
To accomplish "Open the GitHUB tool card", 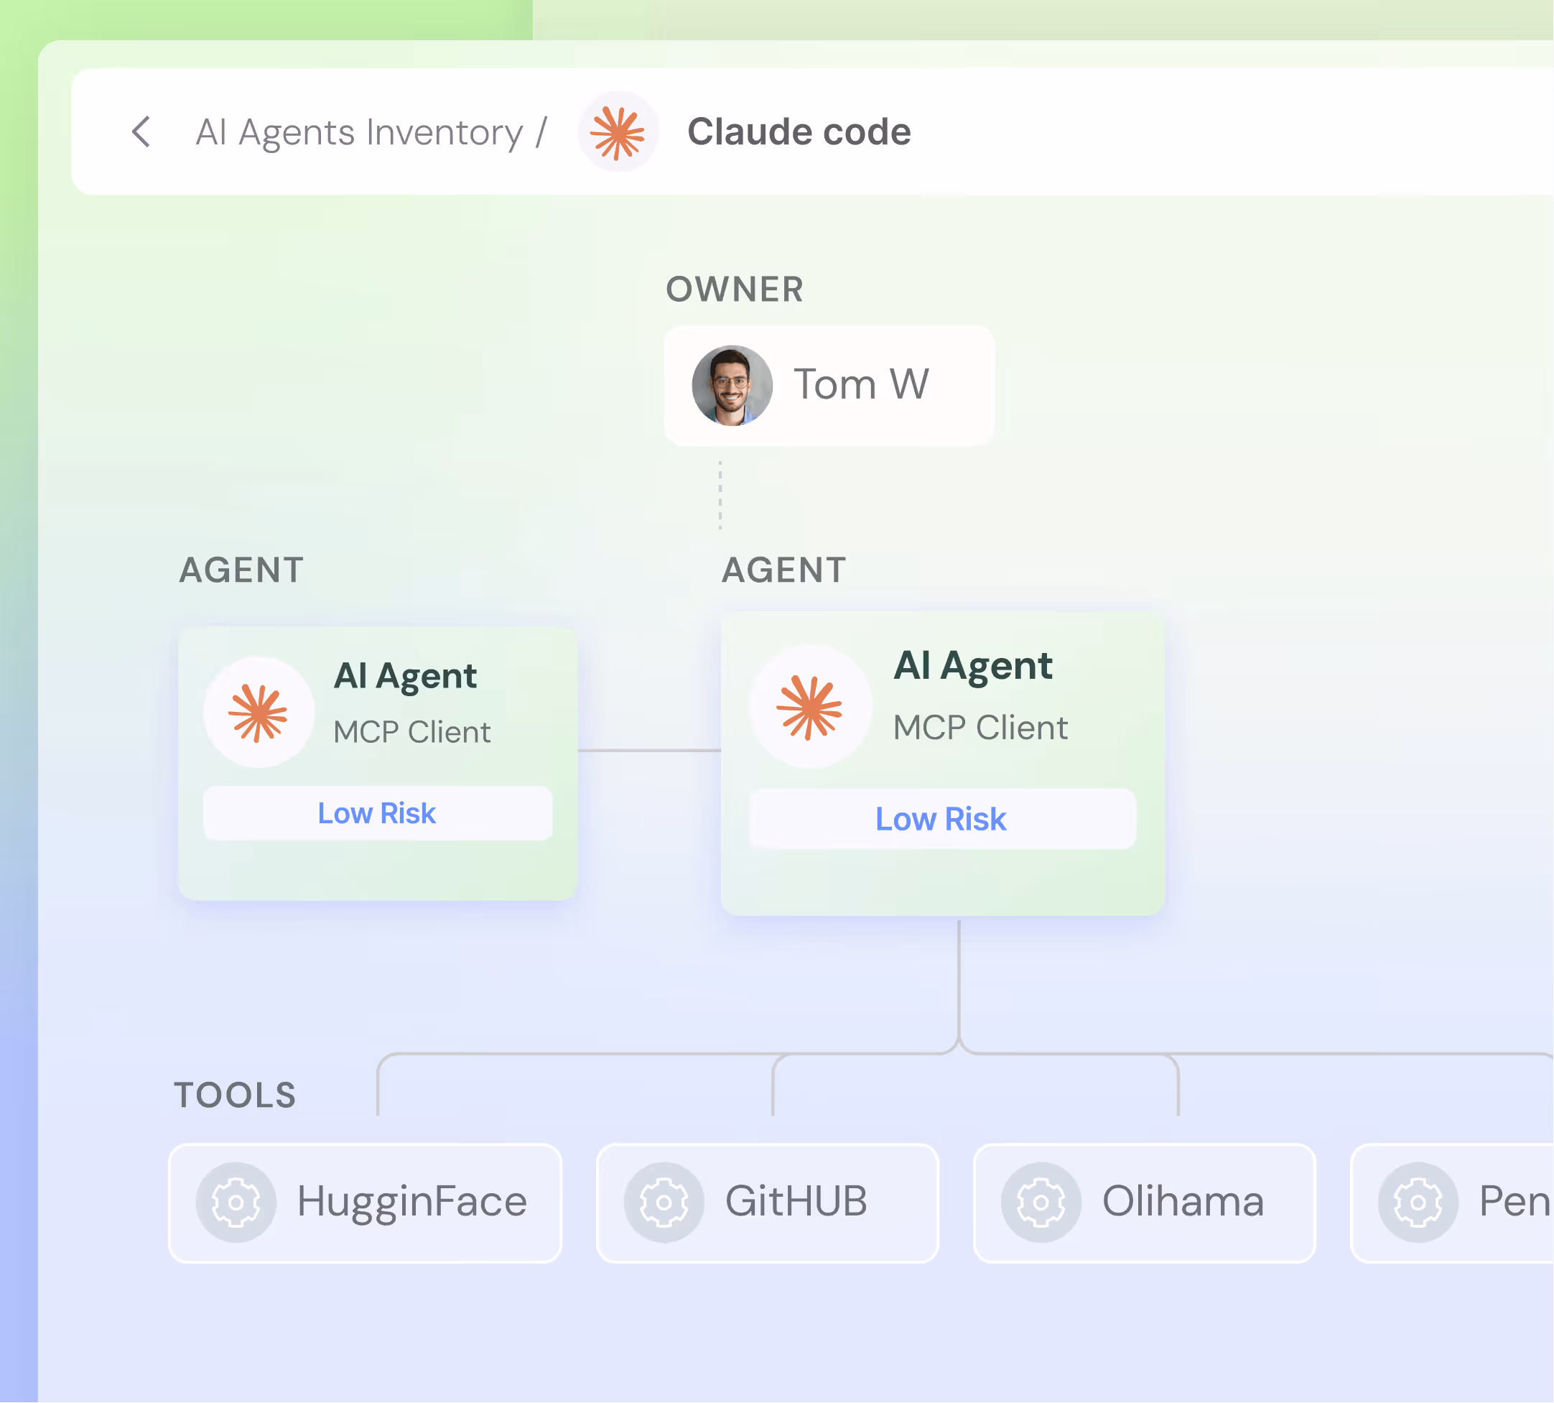I will click(x=768, y=1204).
